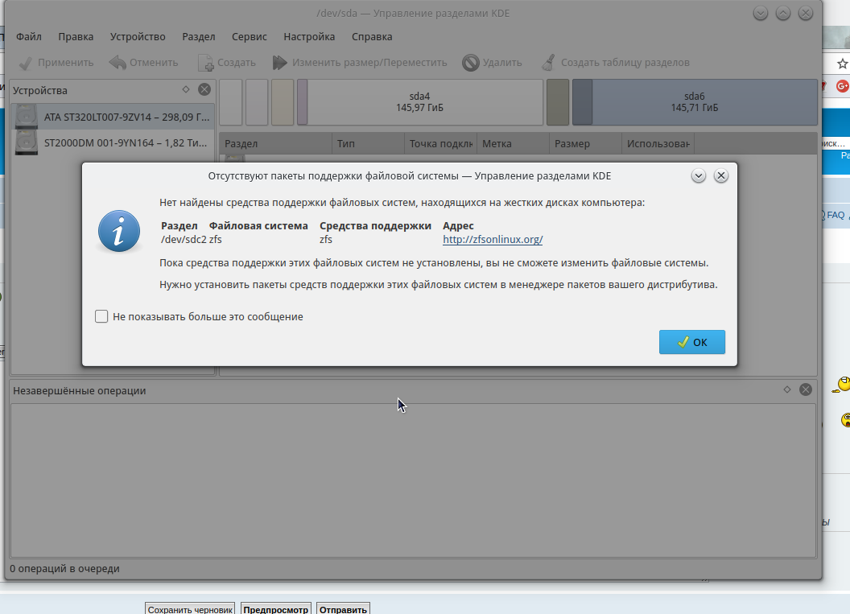
Task: Click 'Сохранить черновик' button in browser
Action: click(x=190, y=609)
